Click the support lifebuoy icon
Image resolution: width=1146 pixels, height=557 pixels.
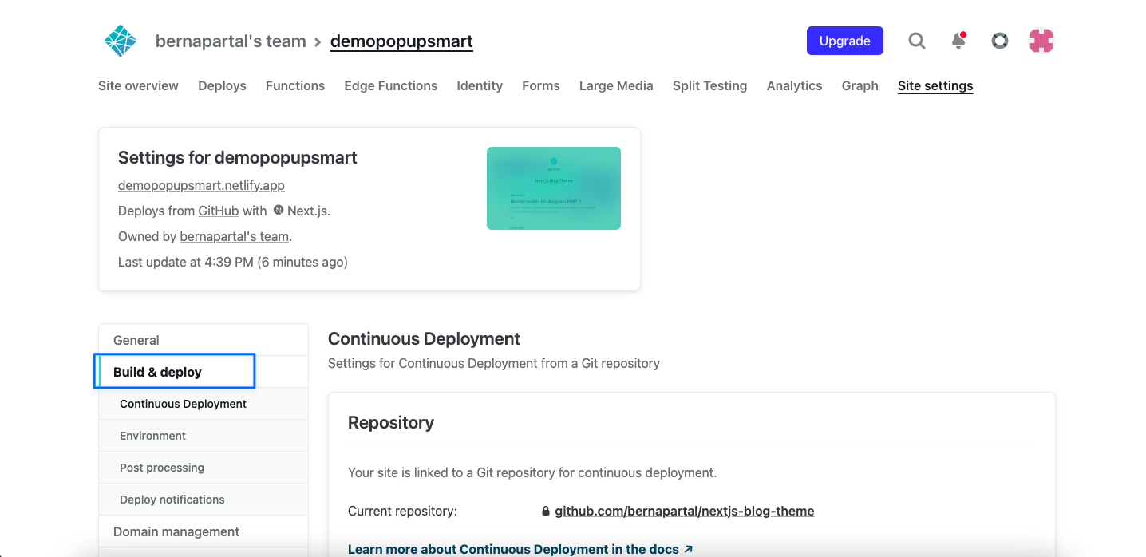click(1000, 41)
